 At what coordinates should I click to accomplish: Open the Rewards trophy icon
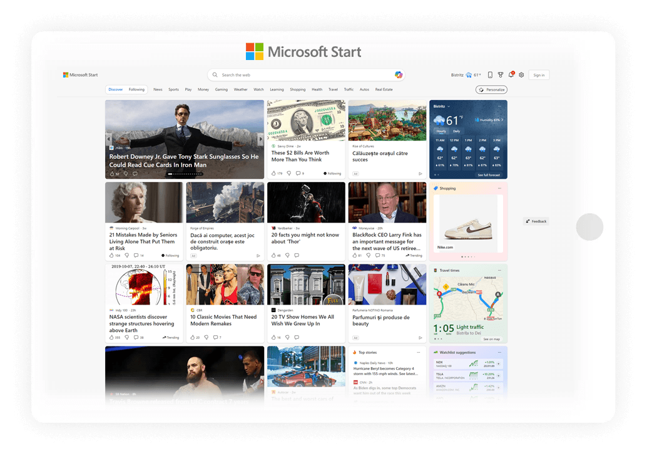(501, 74)
